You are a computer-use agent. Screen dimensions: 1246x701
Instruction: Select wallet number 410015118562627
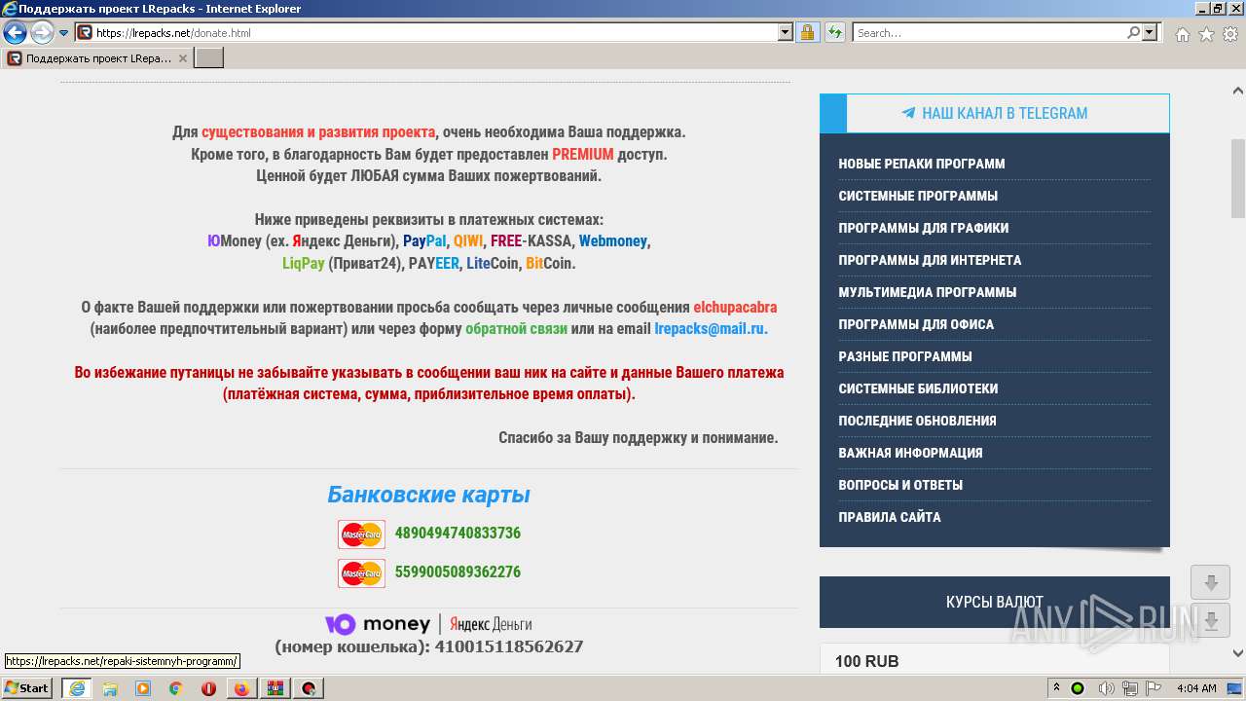509,646
